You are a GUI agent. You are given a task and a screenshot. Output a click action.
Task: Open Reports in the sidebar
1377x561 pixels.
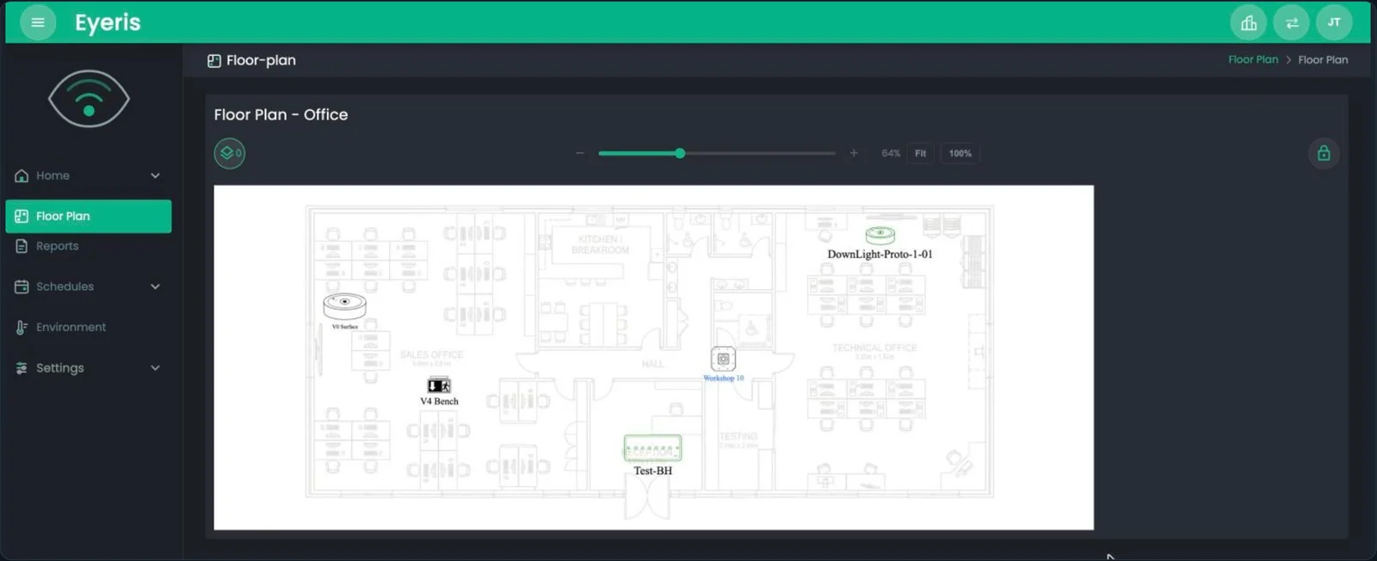point(57,246)
